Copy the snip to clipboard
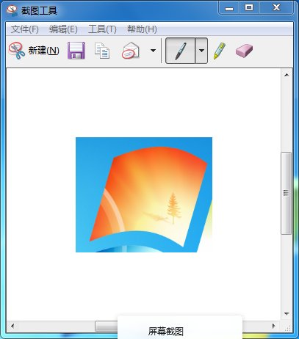This screenshot has width=299, height=339. coord(102,51)
